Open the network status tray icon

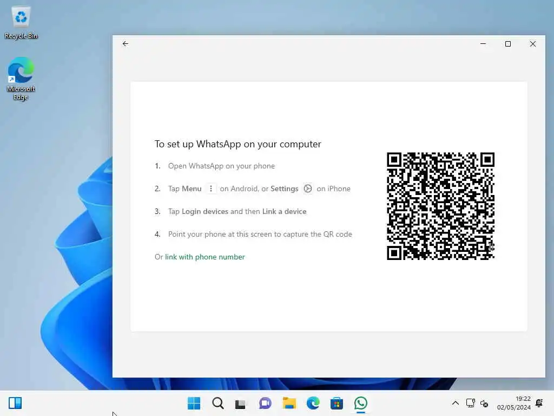(470, 403)
